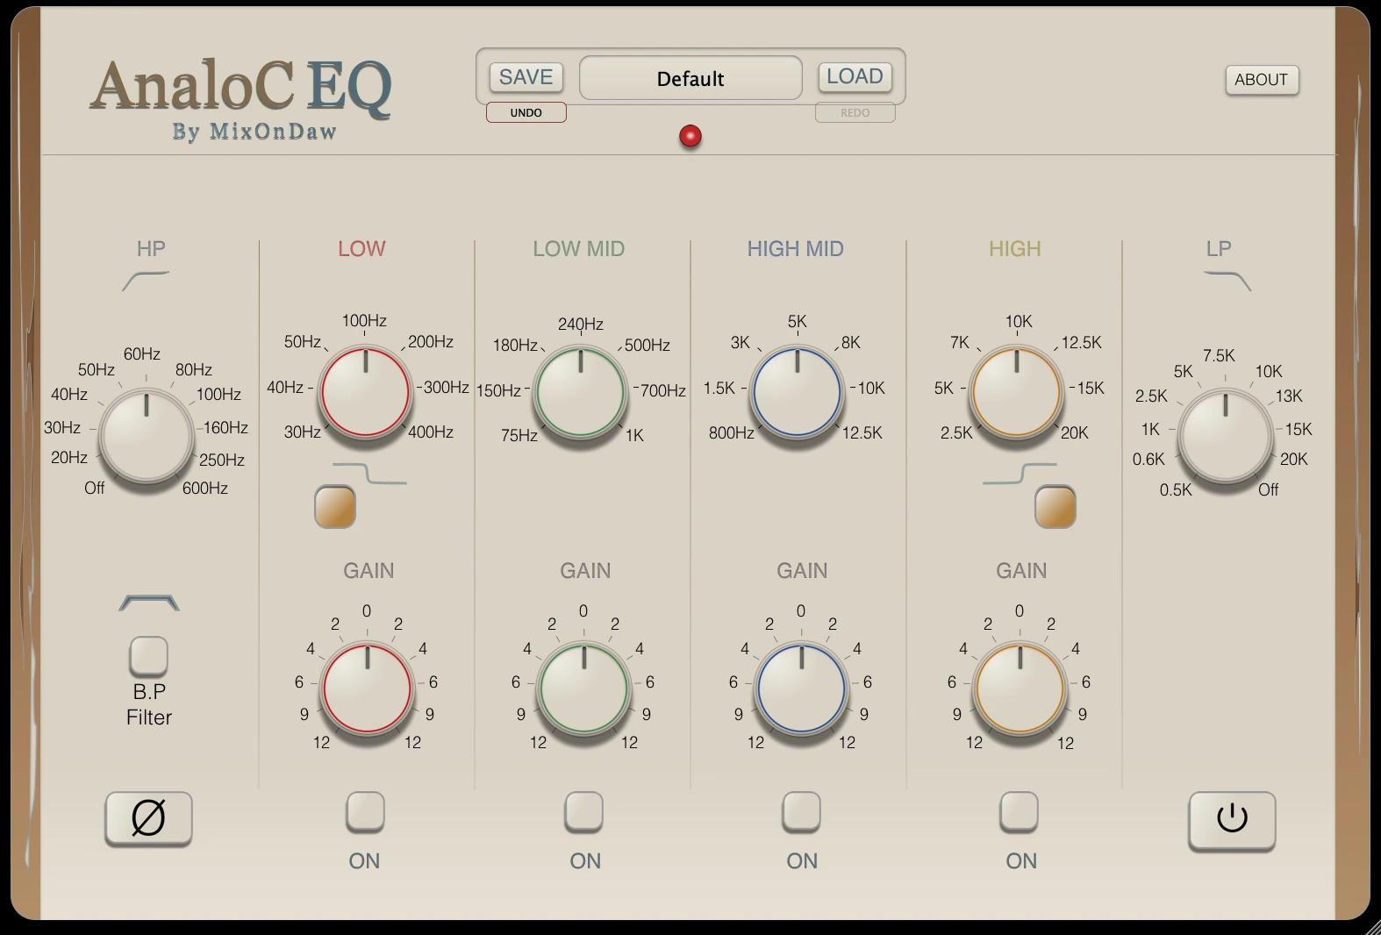Click the 800Hz mark on the HIGH MID knob

click(x=732, y=432)
